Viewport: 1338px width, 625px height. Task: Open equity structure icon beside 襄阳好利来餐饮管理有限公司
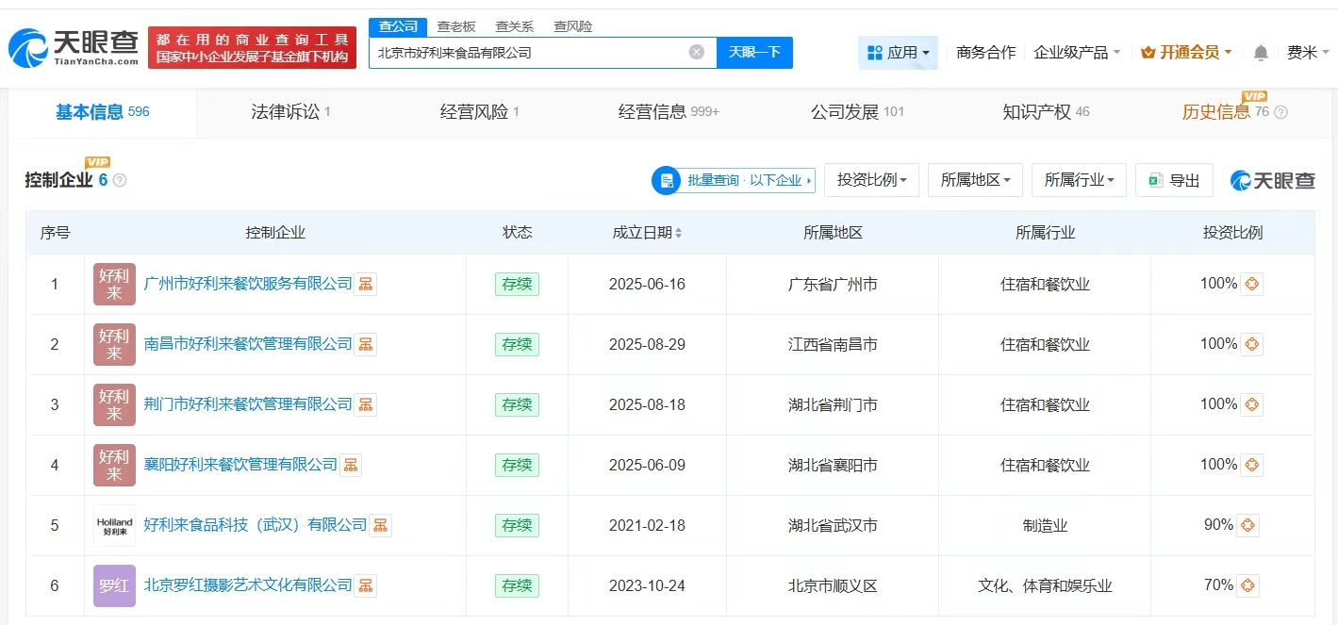click(351, 465)
